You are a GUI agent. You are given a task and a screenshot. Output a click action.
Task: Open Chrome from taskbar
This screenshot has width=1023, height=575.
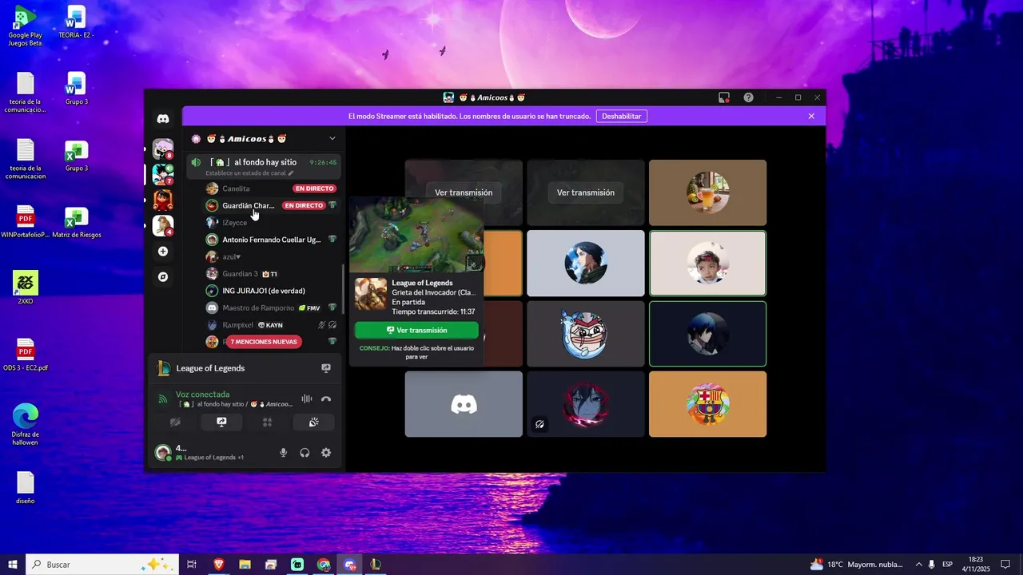pos(324,565)
